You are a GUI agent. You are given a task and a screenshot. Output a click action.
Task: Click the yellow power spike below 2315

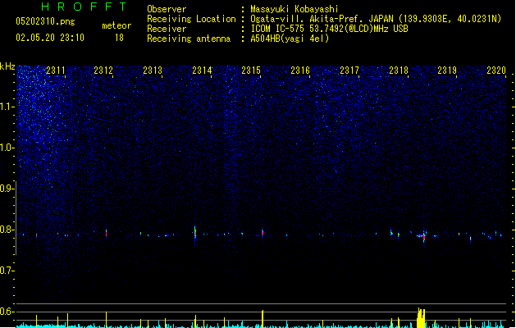(x=263, y=318)
